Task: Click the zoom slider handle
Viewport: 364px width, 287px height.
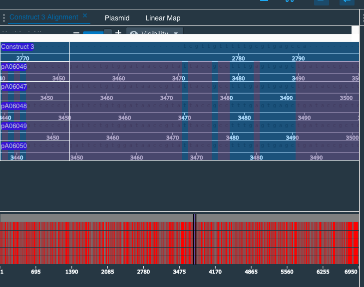Action: click(x=108, y=31)
